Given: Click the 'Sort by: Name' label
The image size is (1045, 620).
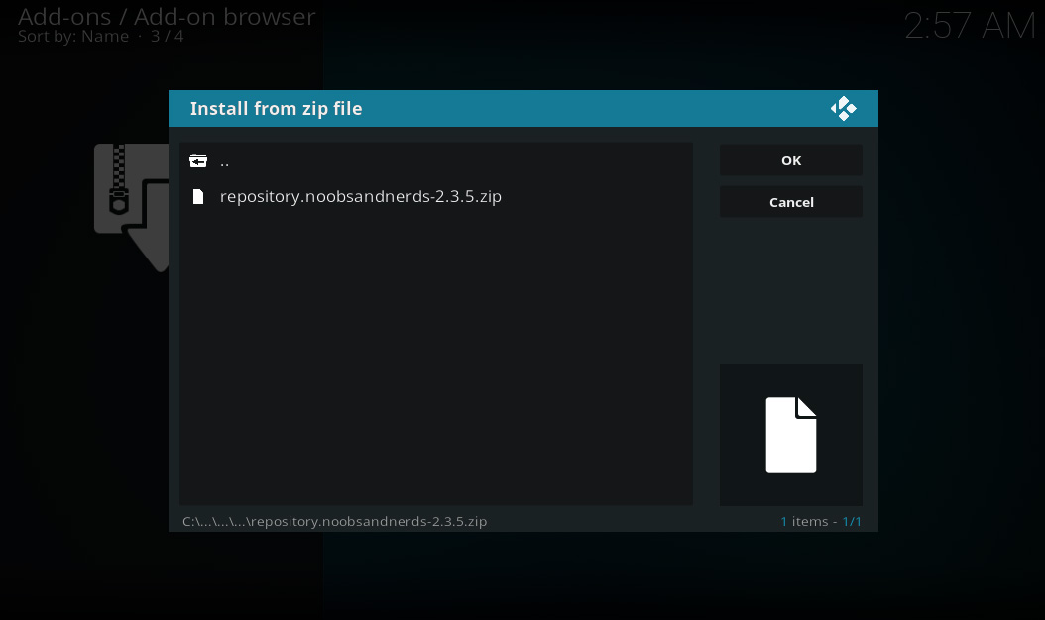Looking at the screenshot, I should 73,36.
